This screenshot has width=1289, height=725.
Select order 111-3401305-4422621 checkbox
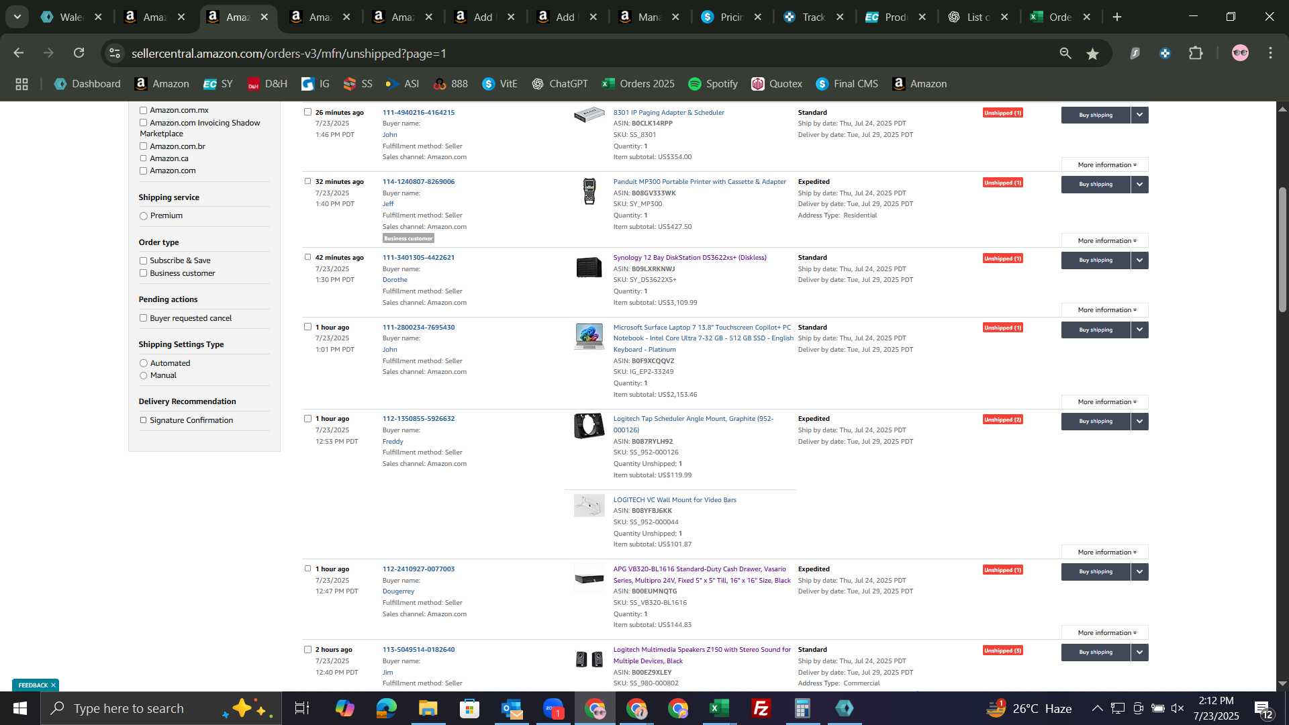(x=307, y=257)
